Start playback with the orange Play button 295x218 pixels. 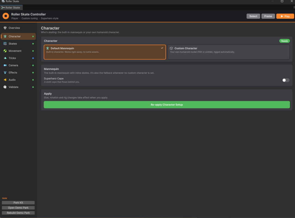point(285,16)
